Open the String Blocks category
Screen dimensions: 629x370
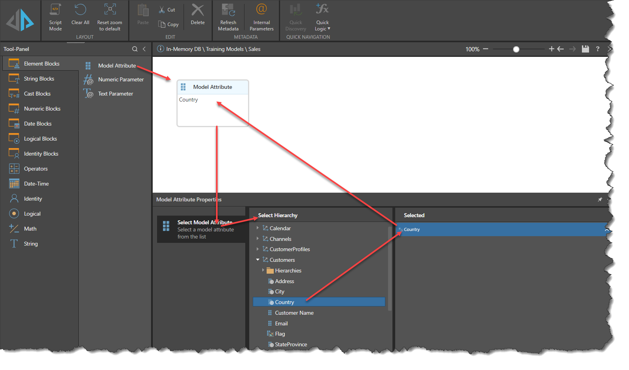point(39,79)
